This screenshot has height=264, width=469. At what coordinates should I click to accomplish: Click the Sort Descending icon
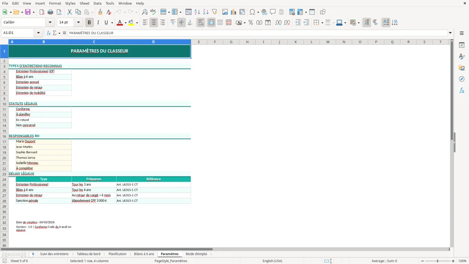(206, 12)
